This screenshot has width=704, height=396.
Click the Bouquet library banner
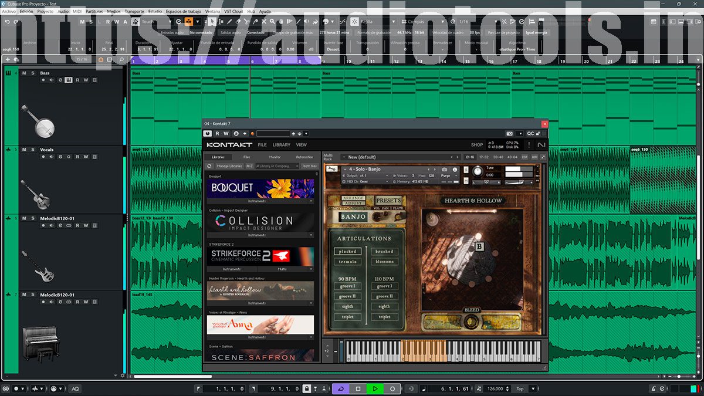(260, 188)
